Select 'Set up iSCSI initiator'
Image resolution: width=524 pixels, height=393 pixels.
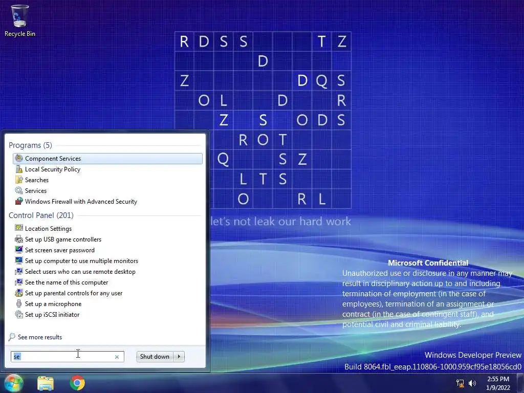[107, 315]
